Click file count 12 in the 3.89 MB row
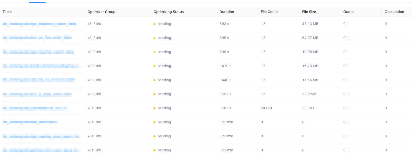Viewport: 412px width, 156px height. tap(263, 94)
